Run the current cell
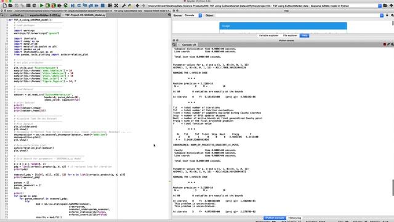The width and height of the screenshot is (394, 222). (47, 6)
